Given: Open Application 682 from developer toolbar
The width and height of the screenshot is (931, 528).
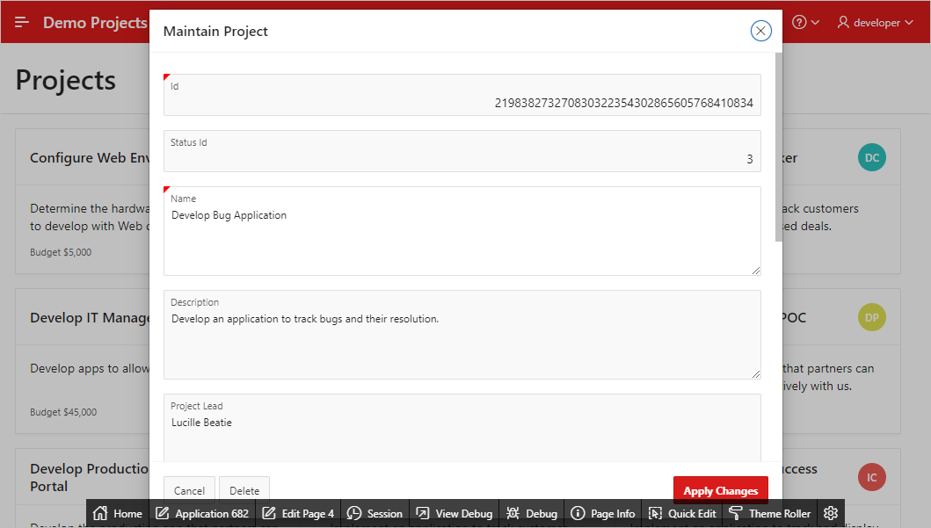Looking at the screenshot, I should click(x=201, y=513).
